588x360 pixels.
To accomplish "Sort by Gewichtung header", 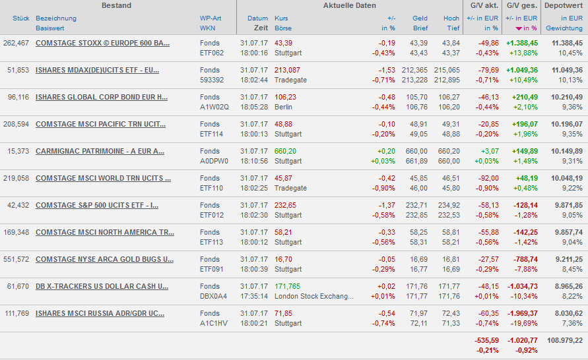I will pos(564,29).
